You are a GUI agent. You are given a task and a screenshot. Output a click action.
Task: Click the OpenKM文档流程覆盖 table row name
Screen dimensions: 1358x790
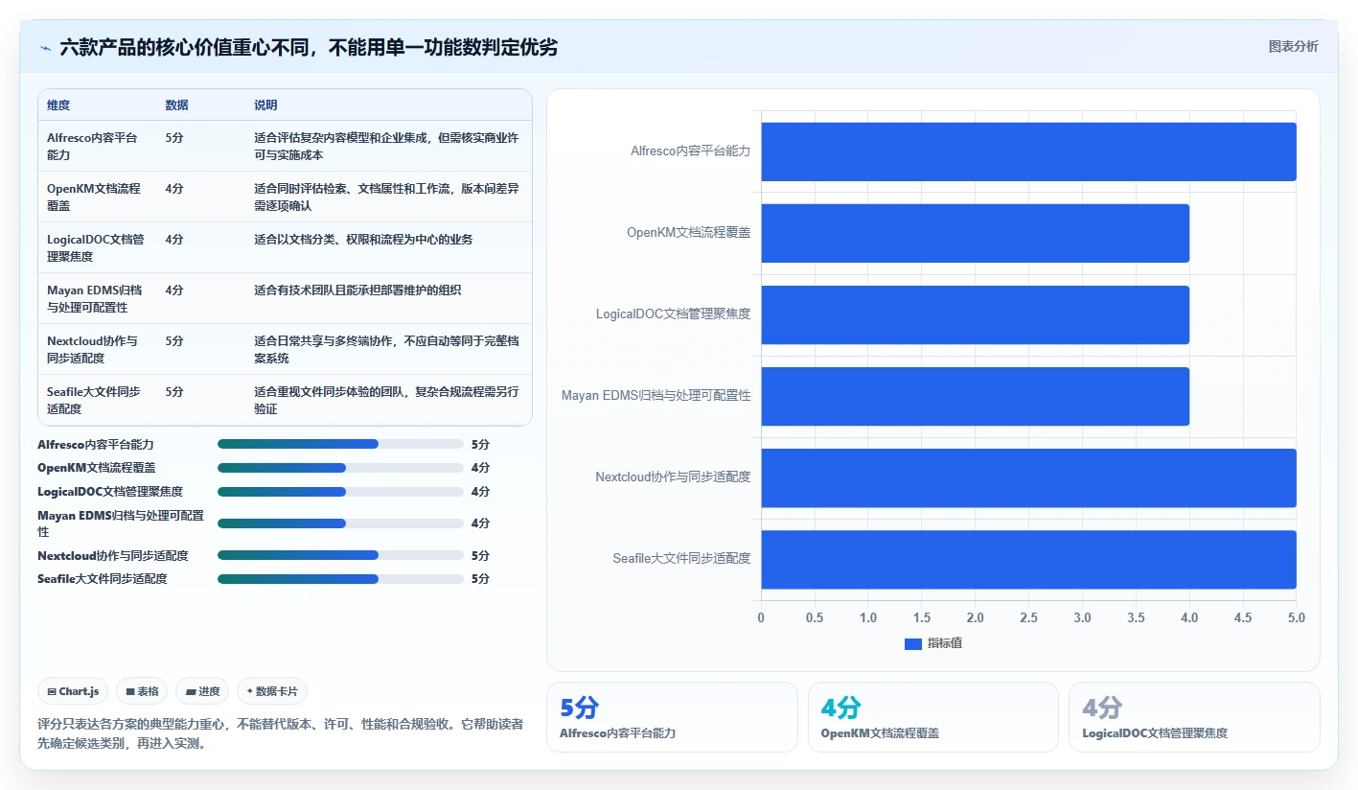93,197
